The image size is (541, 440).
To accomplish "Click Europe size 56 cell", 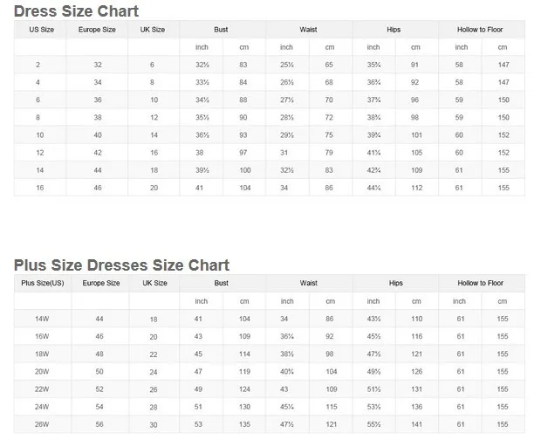I will [x=99, y=424].
